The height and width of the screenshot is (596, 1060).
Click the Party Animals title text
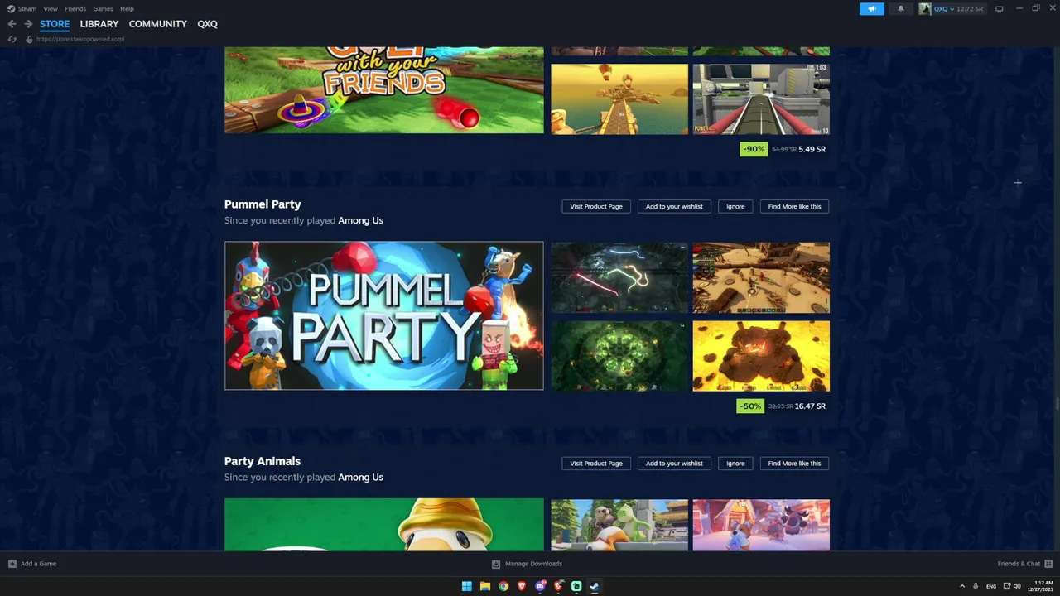coord(263,461)
